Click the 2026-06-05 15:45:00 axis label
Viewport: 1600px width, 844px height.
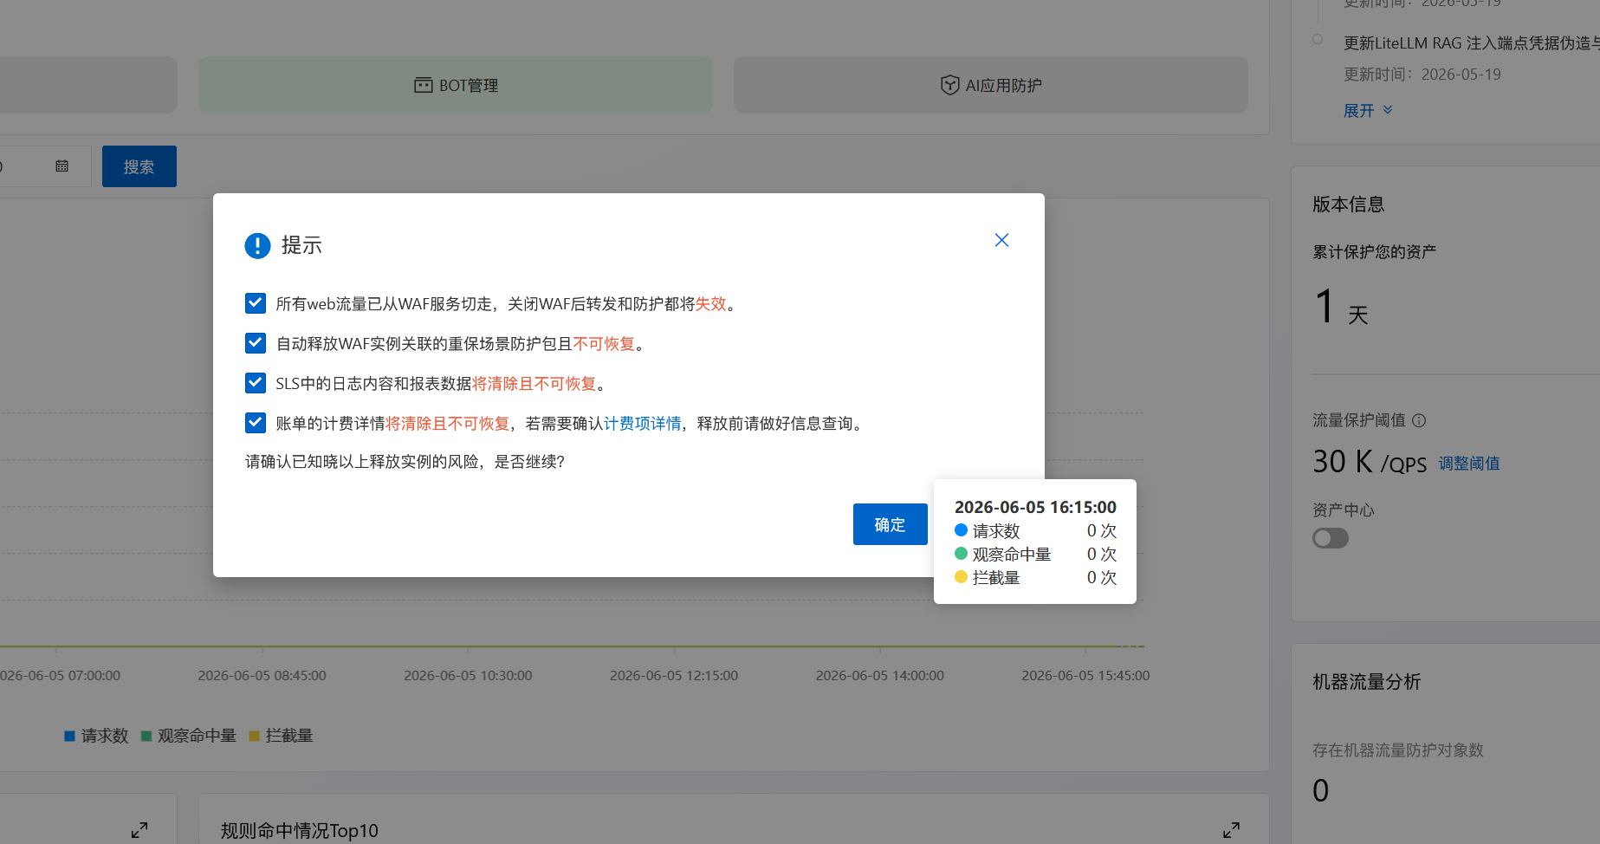[x=1085, y=676]
